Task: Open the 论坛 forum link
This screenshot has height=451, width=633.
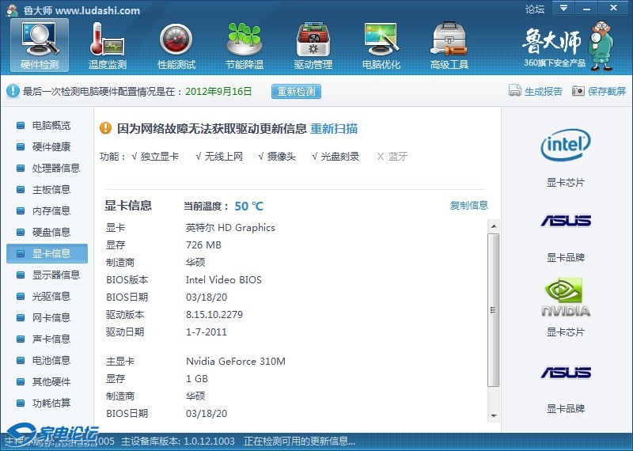Action: click(535, 9)
